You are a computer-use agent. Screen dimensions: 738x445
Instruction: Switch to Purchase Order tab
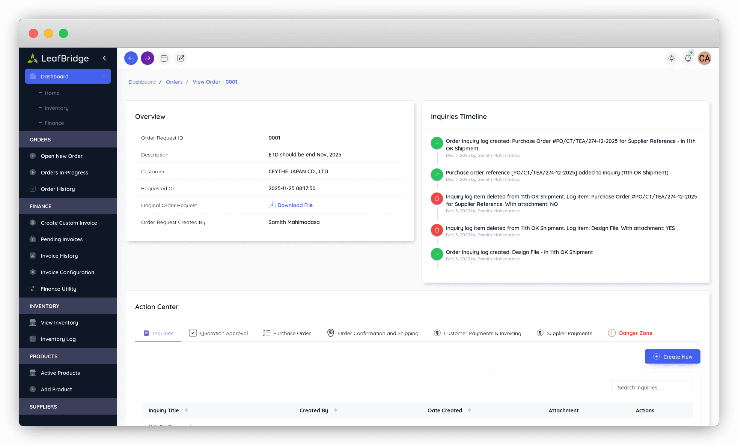[x=287, y=333]
